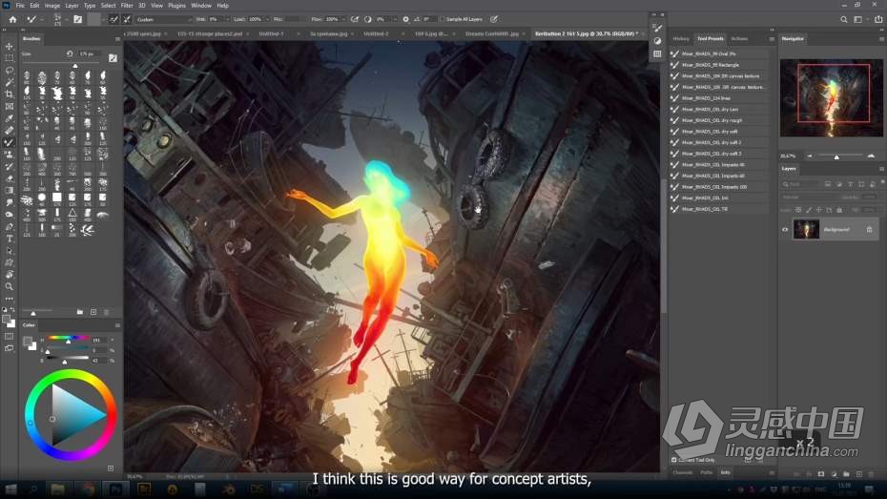
Task: Zoom in using Navigator large mountains icon
Action: (871, 156)
